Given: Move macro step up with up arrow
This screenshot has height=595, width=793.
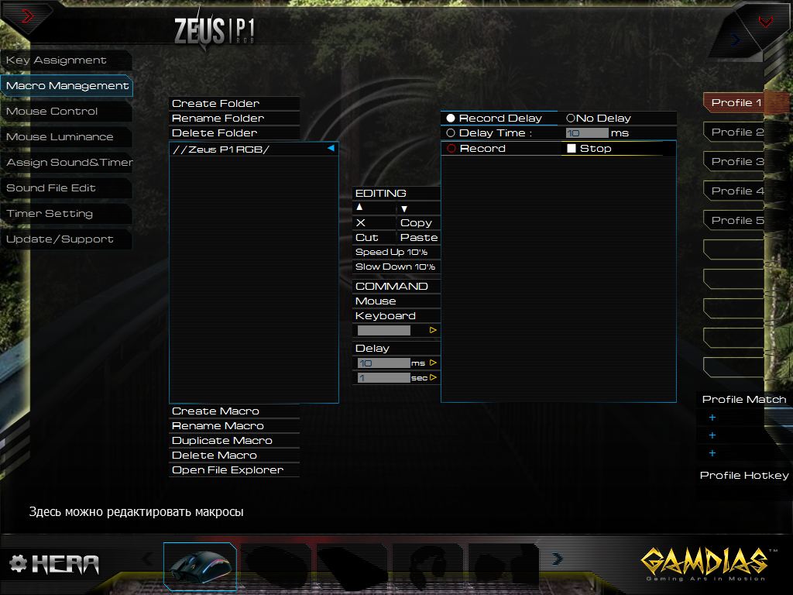Looking at the screenshot, I should 359,208.
